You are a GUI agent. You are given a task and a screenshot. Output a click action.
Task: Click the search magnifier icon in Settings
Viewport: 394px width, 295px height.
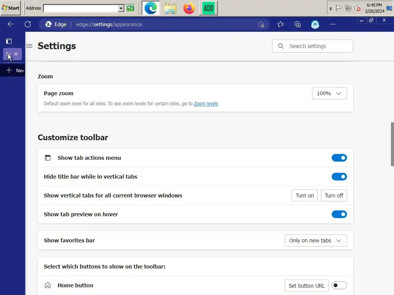[x=280, y=46]
